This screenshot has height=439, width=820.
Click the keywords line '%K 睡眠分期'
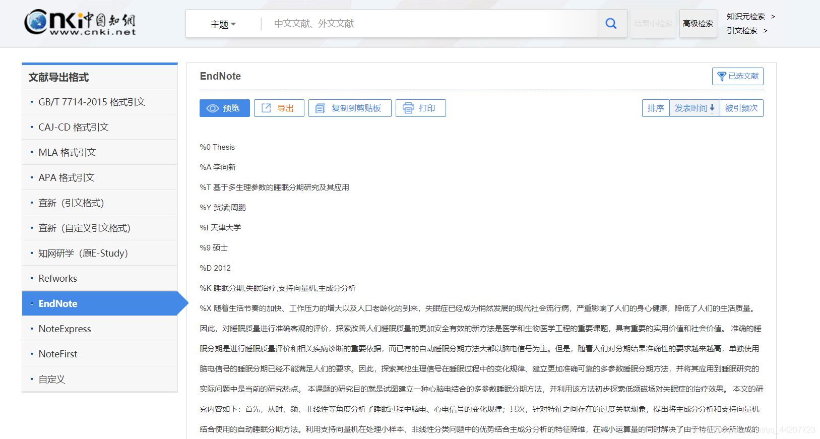pyautogui.click(x=278, y=288)
